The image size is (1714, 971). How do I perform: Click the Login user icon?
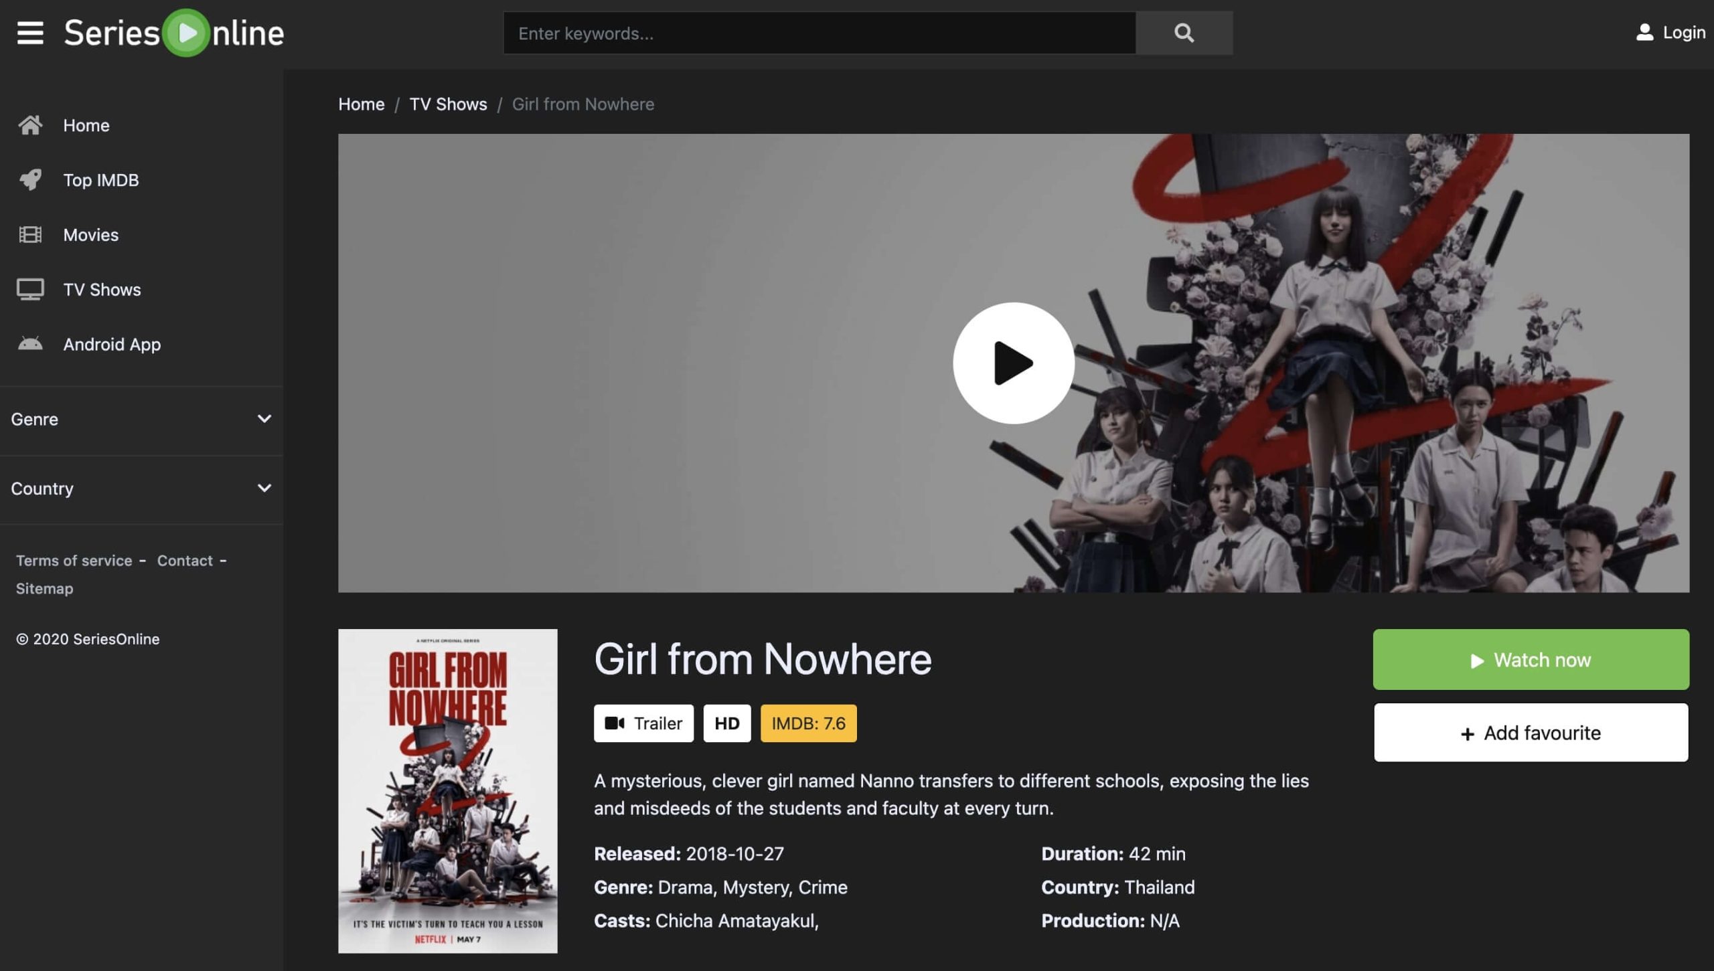1644,33
